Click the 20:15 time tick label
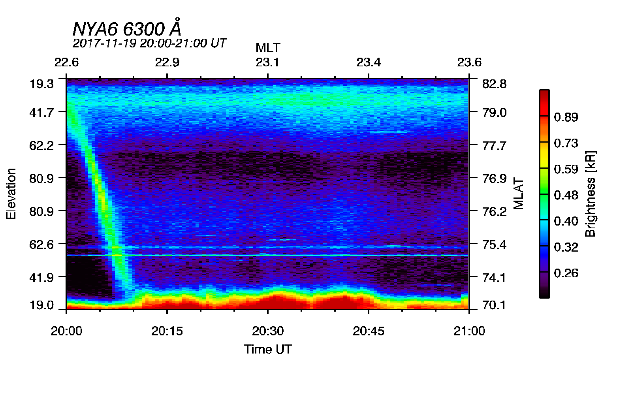Screen dimensions: 632x395 [x=167, y=331]
